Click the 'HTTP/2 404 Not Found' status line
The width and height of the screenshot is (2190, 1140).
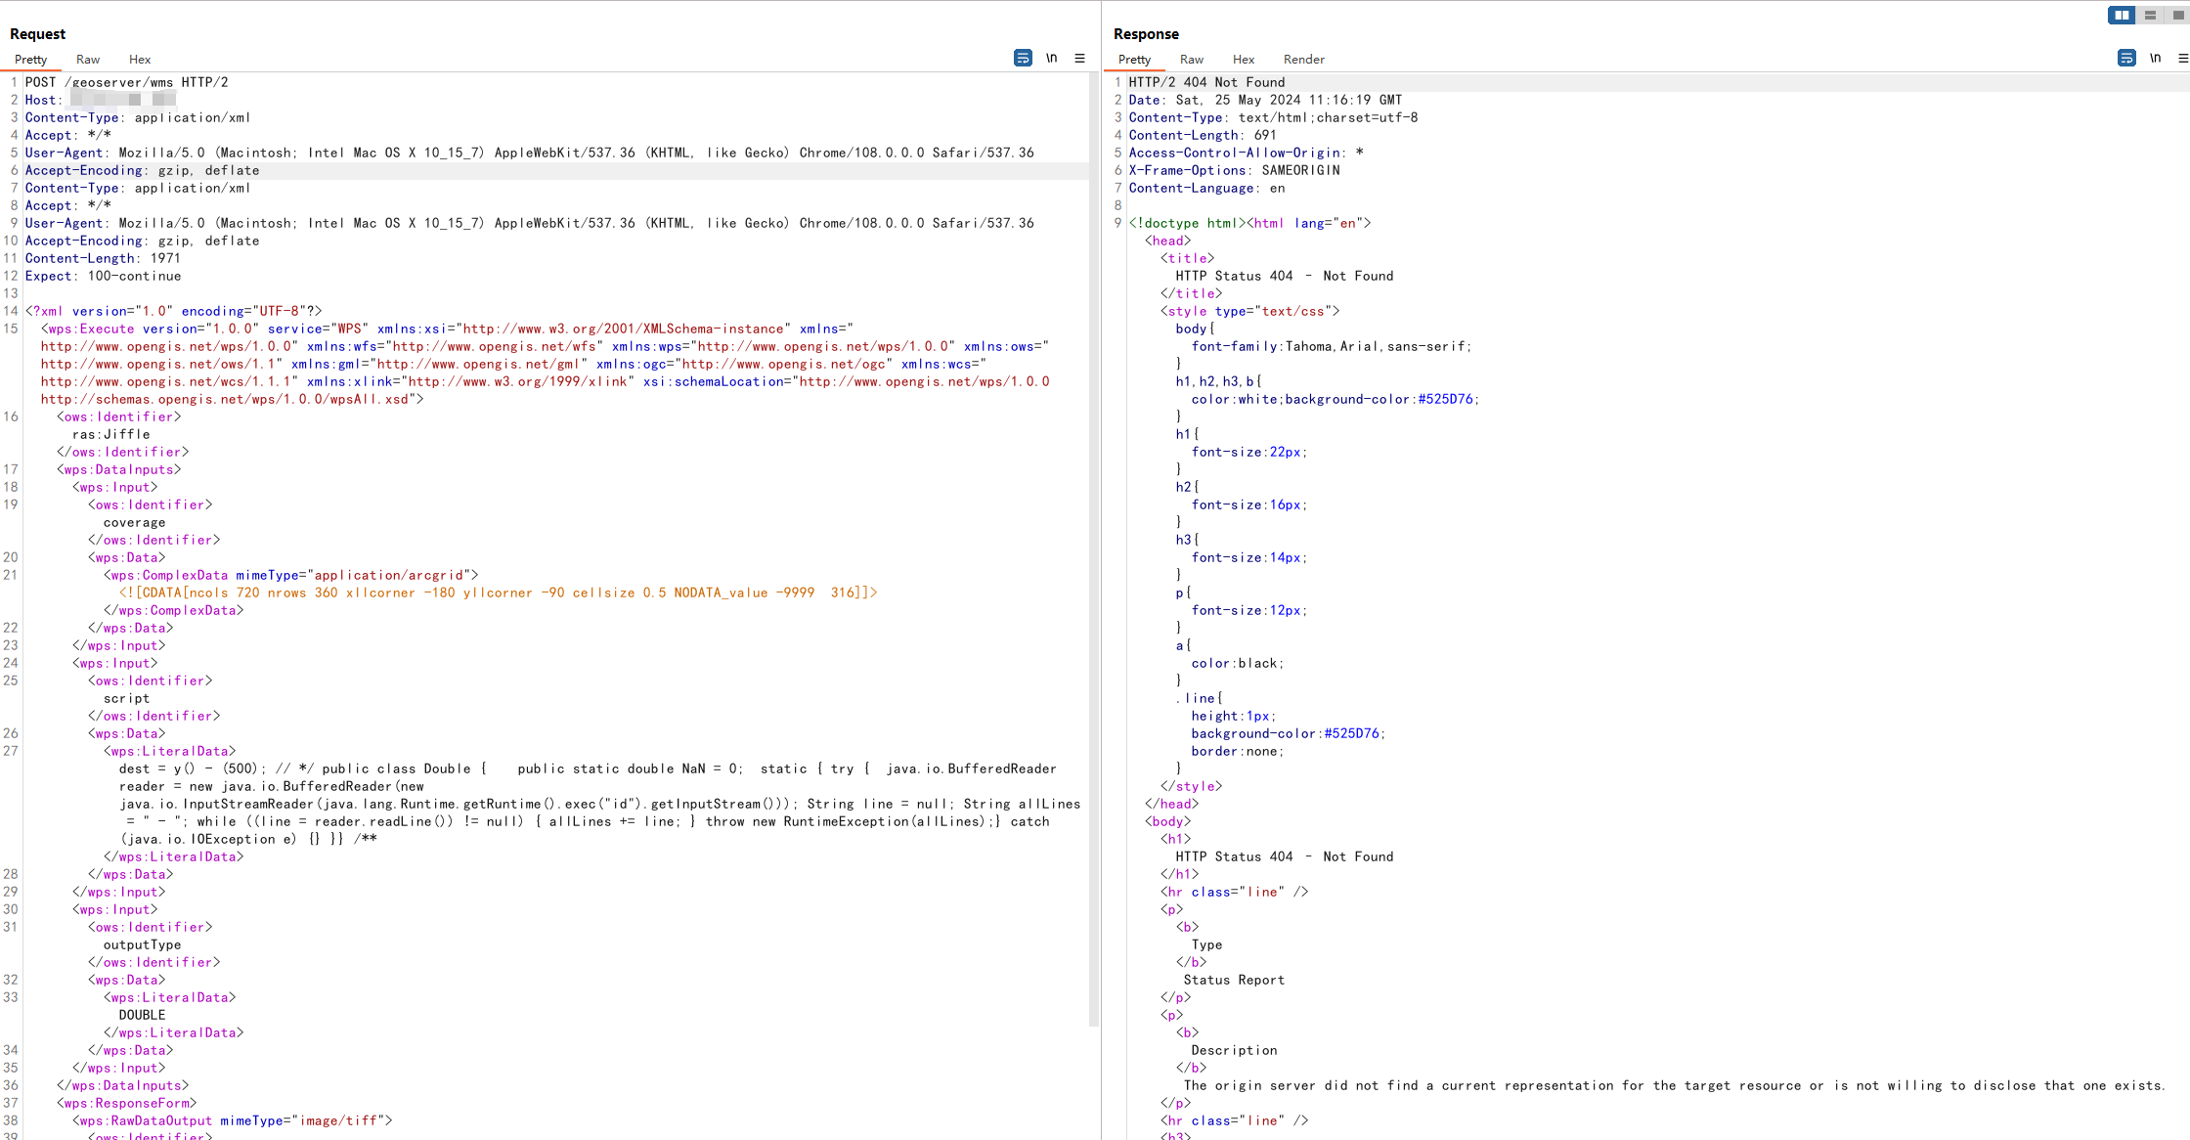tap(1207, 82)
